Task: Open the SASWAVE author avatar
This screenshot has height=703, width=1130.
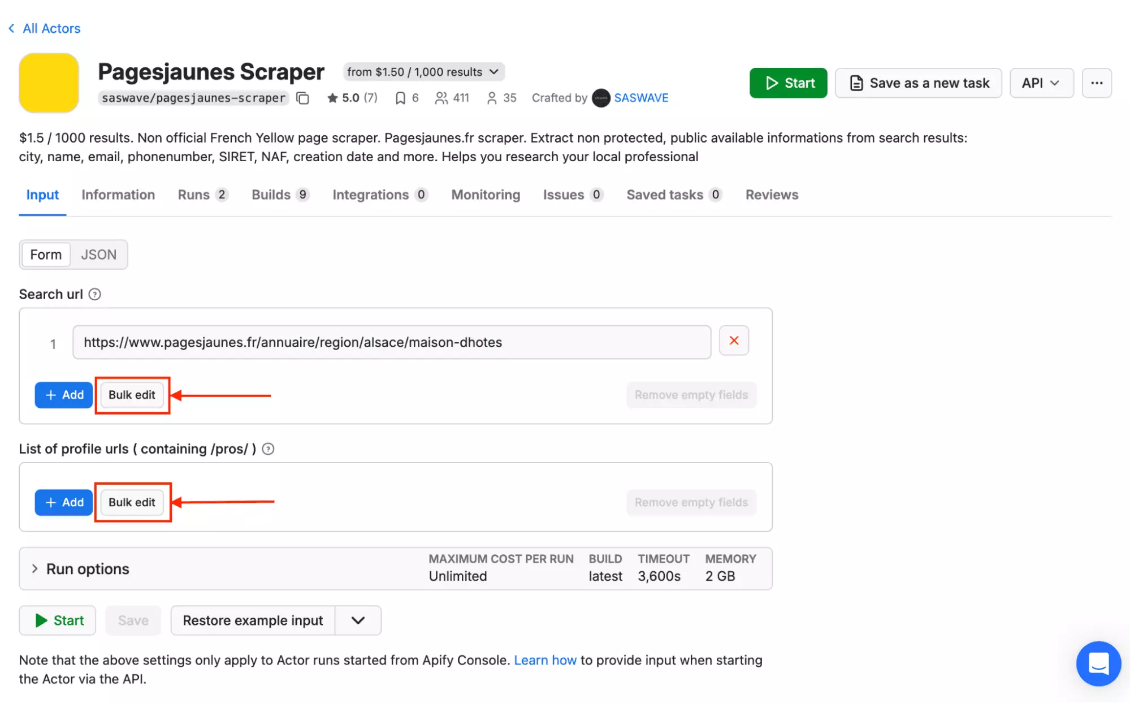Action: (601, 98)
